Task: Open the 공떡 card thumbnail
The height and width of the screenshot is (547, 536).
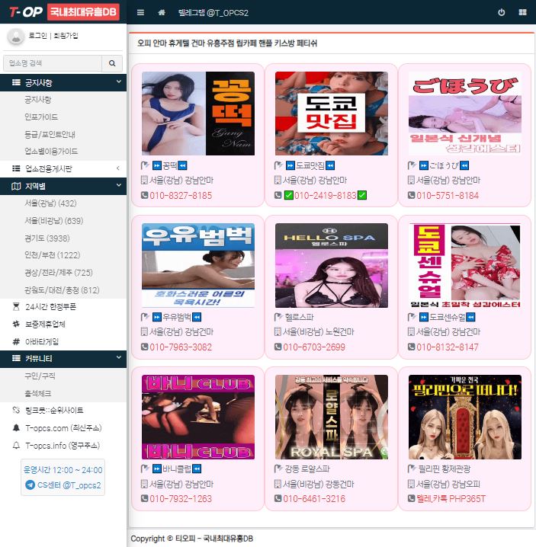Action: [x=198, y=114]
